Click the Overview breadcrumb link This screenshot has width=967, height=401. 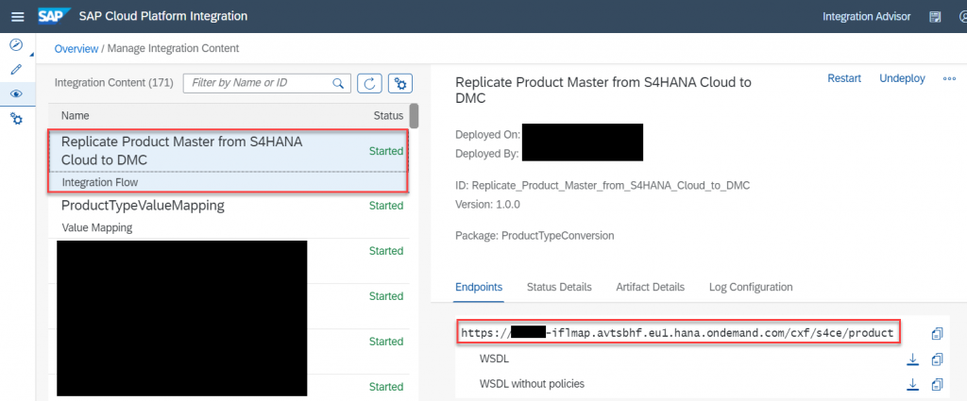[x=76, y=48]
